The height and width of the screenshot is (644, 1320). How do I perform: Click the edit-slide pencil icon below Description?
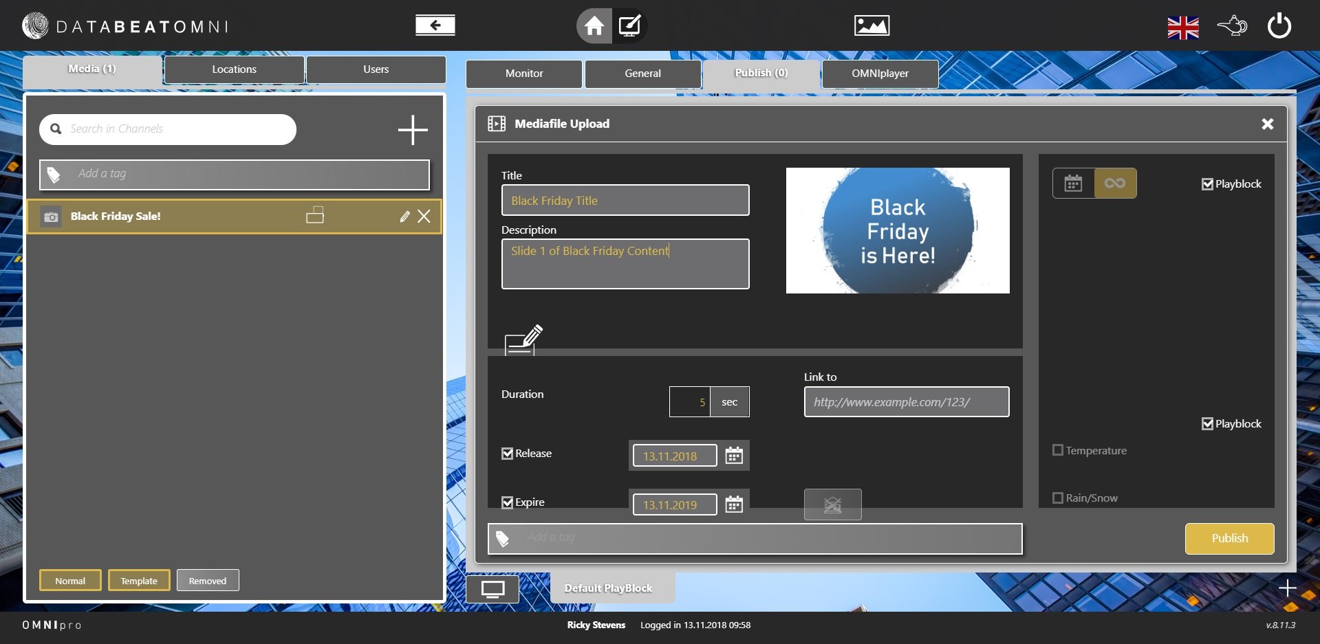pyautogui.click(x=523, y=340)
